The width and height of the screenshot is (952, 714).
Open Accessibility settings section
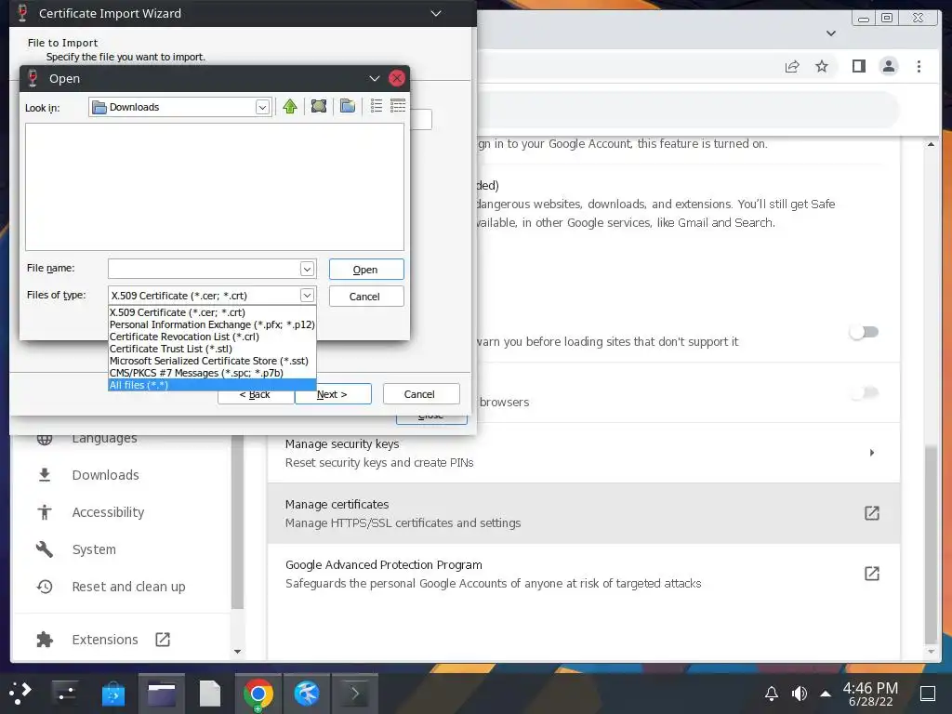click(x=108, y=512)
